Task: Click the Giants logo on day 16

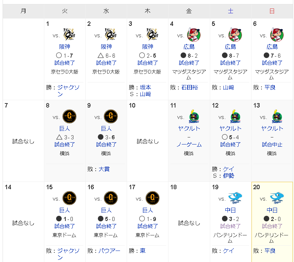Action: coord(111,198)
